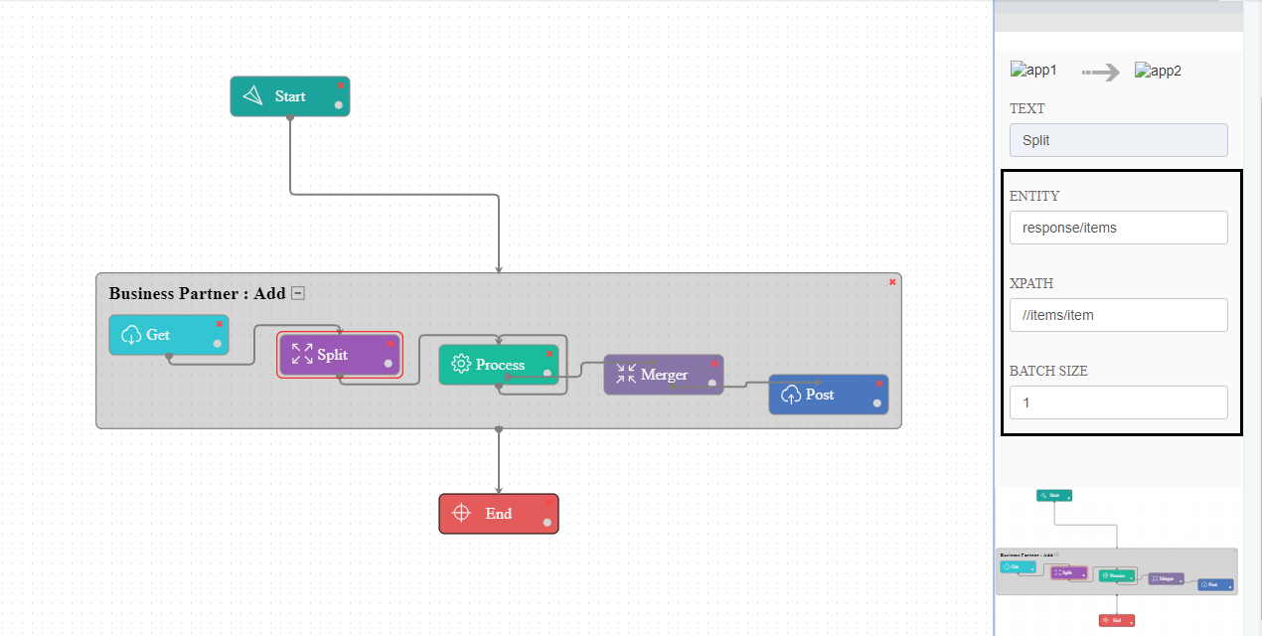Click the gear icon on the Process node
Image resolution: width=1262 pixels, height=636 pixels.
click(463, 364)
